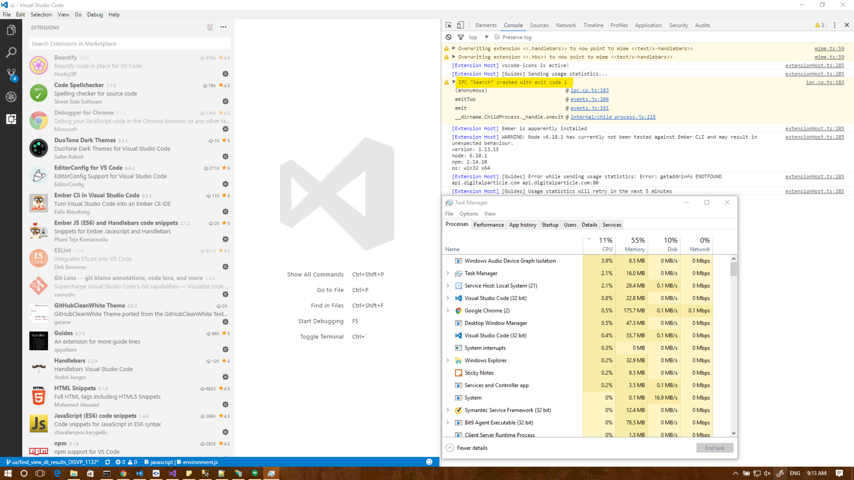Open Google Chrome from taskbar
854x480 pixels.
coord(123,473)
